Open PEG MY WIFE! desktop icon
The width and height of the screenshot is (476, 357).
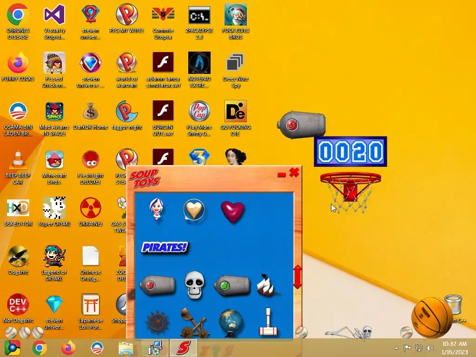click(x=126, y=18)
